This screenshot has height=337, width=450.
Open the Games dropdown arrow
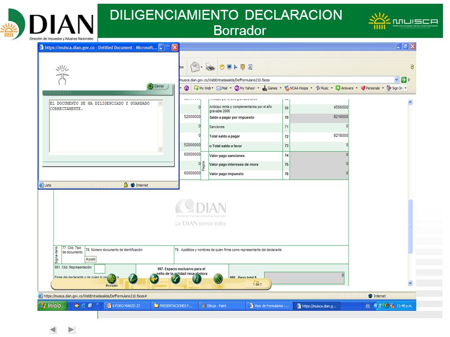[x=280, y=88]
